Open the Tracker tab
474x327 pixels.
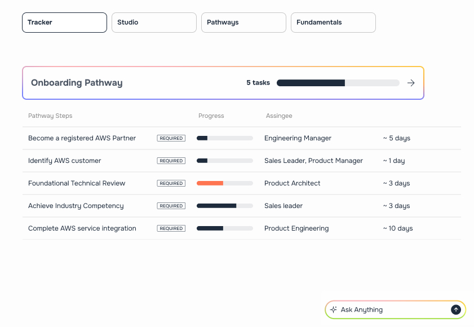coord(64,23)
